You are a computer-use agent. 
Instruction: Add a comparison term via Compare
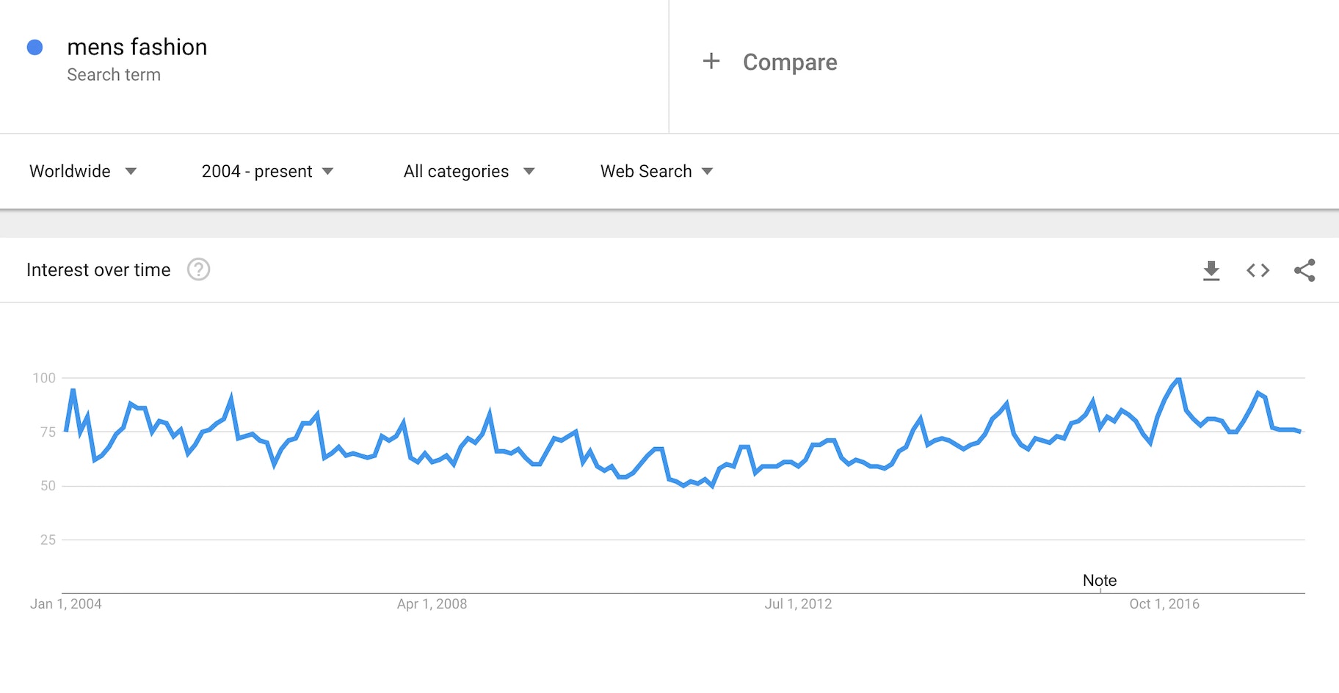(x=789, y=62)
